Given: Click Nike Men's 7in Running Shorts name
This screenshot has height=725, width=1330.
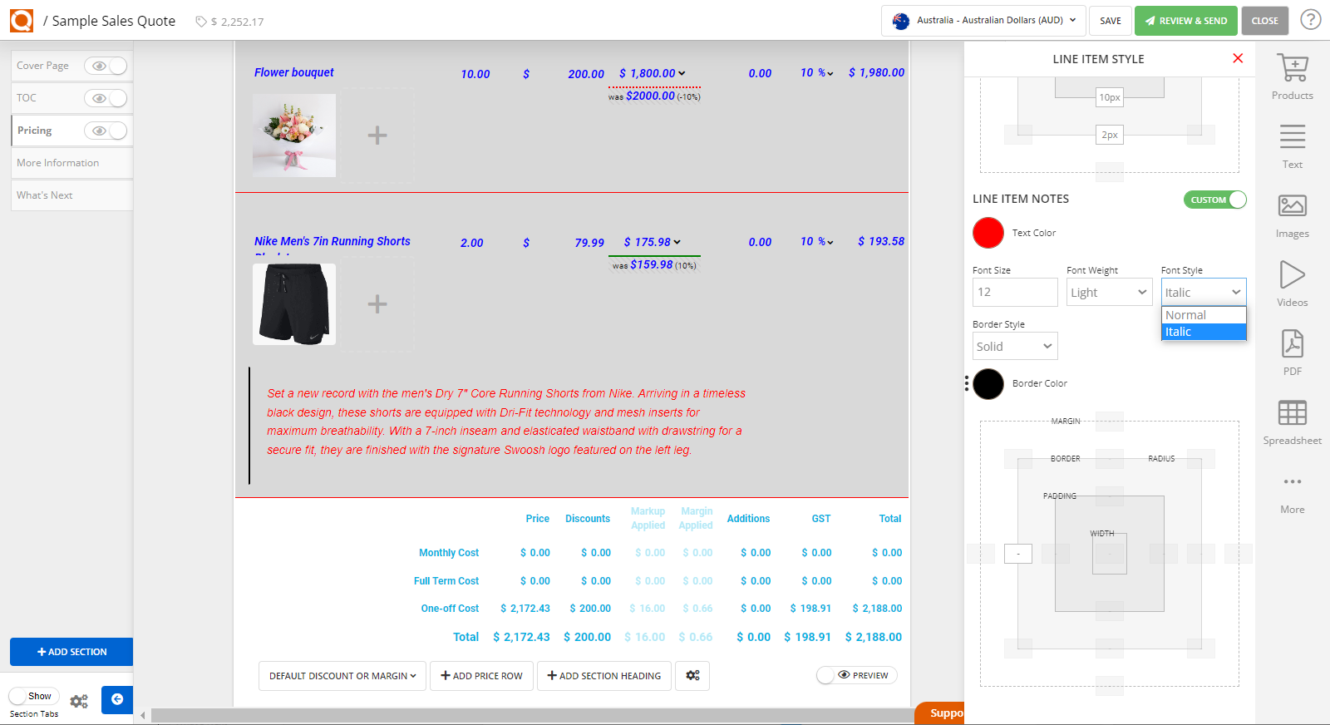Looking at the screenshot, I should click(332, 241).
